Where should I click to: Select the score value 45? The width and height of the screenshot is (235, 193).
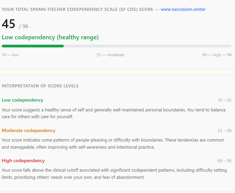click(8, 24)
